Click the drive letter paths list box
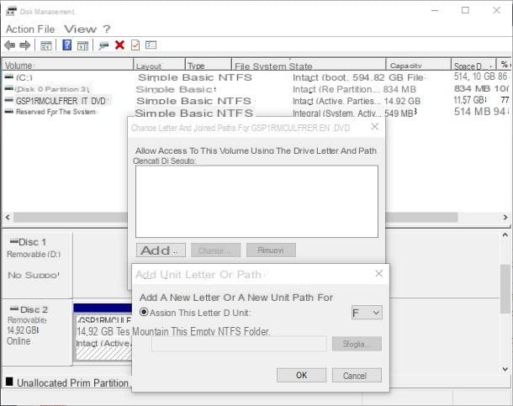Screen dimensions: 513x406 coord(256,202)
